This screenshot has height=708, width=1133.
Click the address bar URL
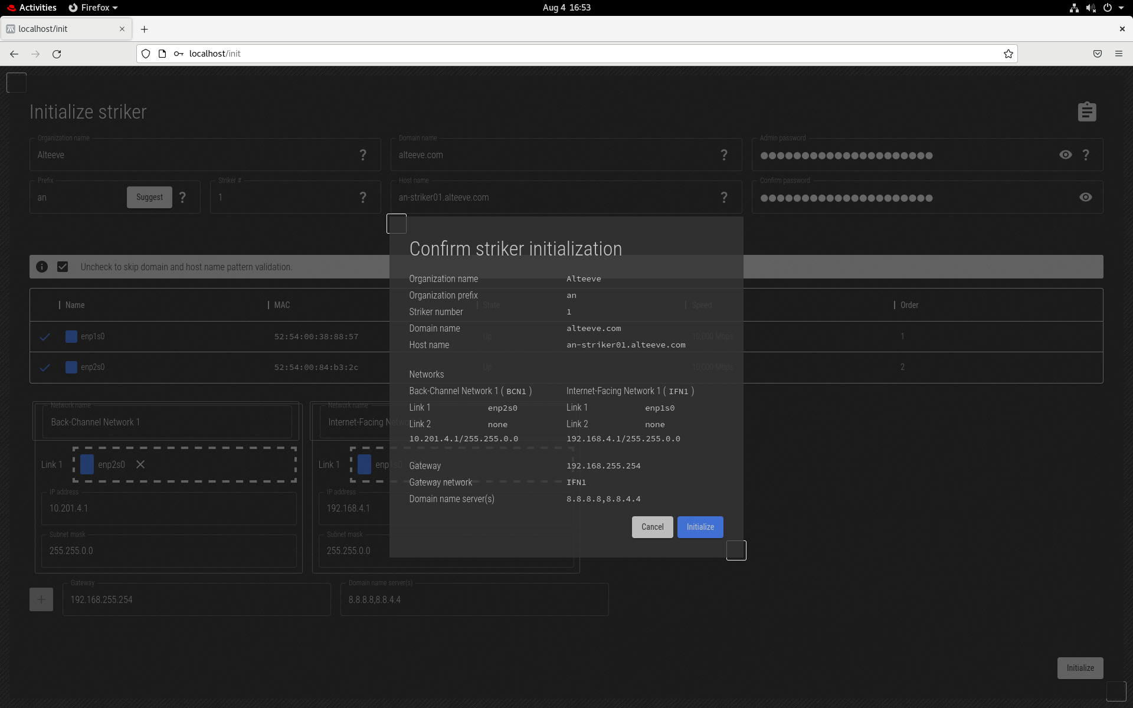(x=215, y=54)
